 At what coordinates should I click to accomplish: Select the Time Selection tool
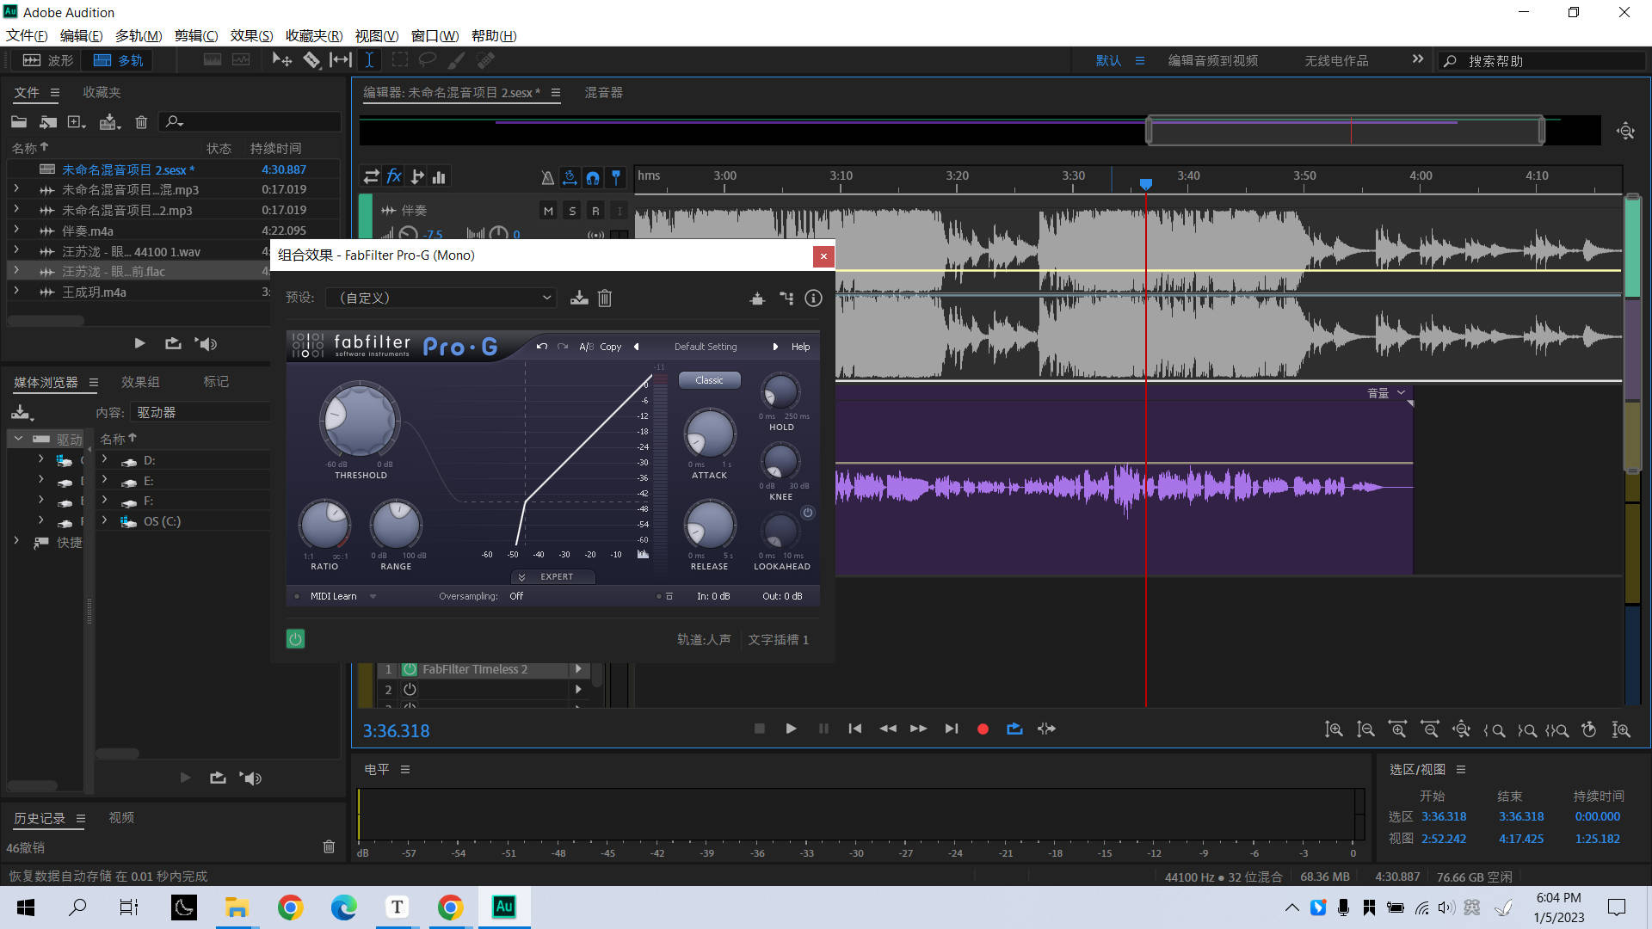click(369, 60)
